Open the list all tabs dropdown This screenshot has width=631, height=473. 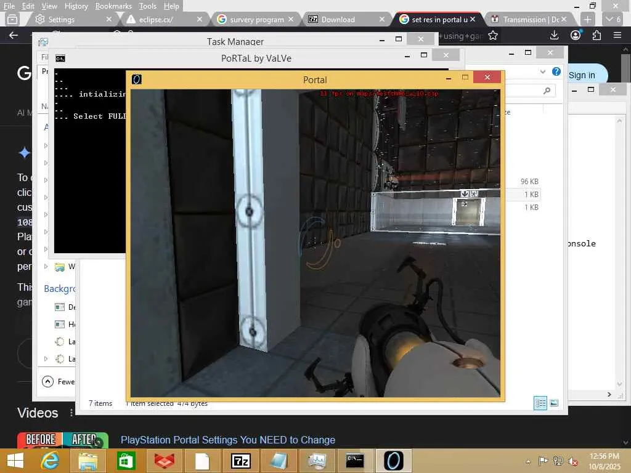coord(614,19)
